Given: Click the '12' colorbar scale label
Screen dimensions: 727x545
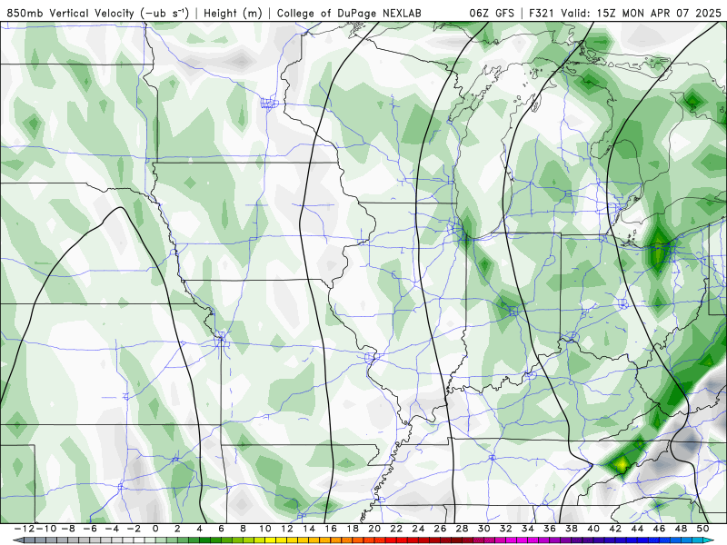Looking at the screenshot, I should pyautogui.click(x=287, y=529).
